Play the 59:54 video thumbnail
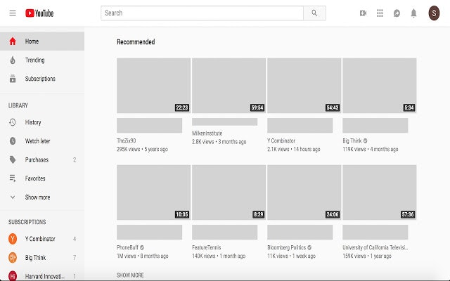The height and width of the screenshot is (281, 450). tap(229, 86)
